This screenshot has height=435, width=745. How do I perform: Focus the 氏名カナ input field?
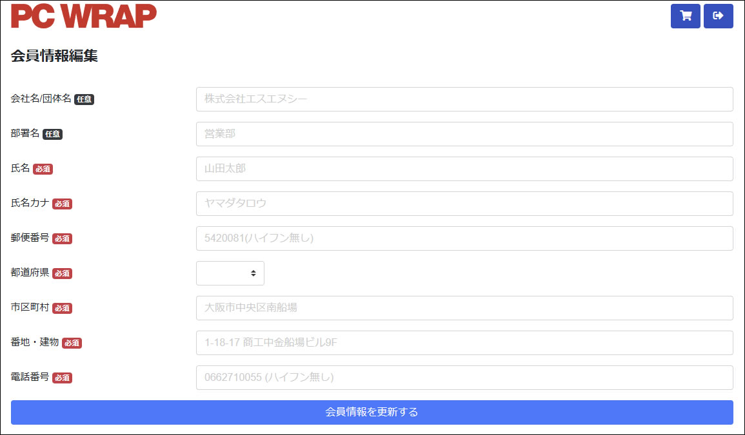[x=464, y=203]
